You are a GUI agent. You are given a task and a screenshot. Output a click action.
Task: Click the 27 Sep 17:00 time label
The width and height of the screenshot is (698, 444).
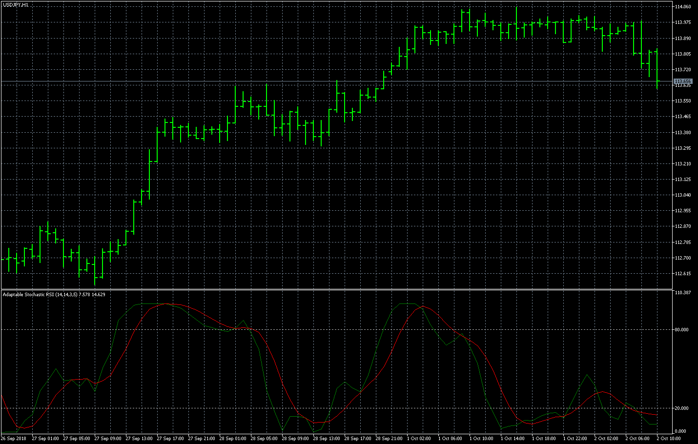point(170,439)
